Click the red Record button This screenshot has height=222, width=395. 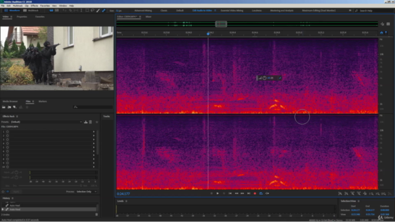[255, 193]
